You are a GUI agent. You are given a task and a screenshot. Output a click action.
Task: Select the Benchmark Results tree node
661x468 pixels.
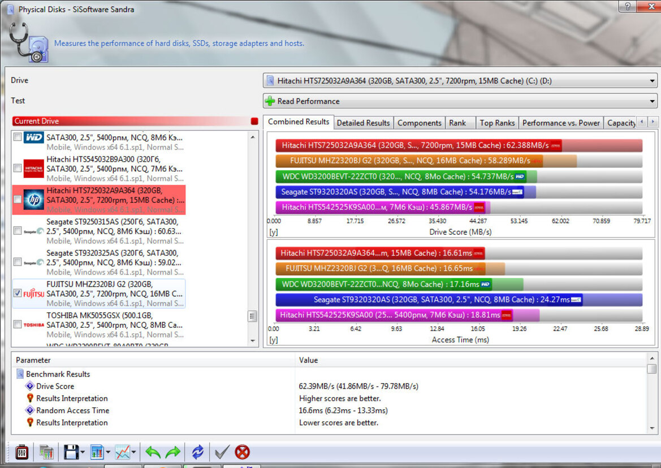(x=58, y=374)
